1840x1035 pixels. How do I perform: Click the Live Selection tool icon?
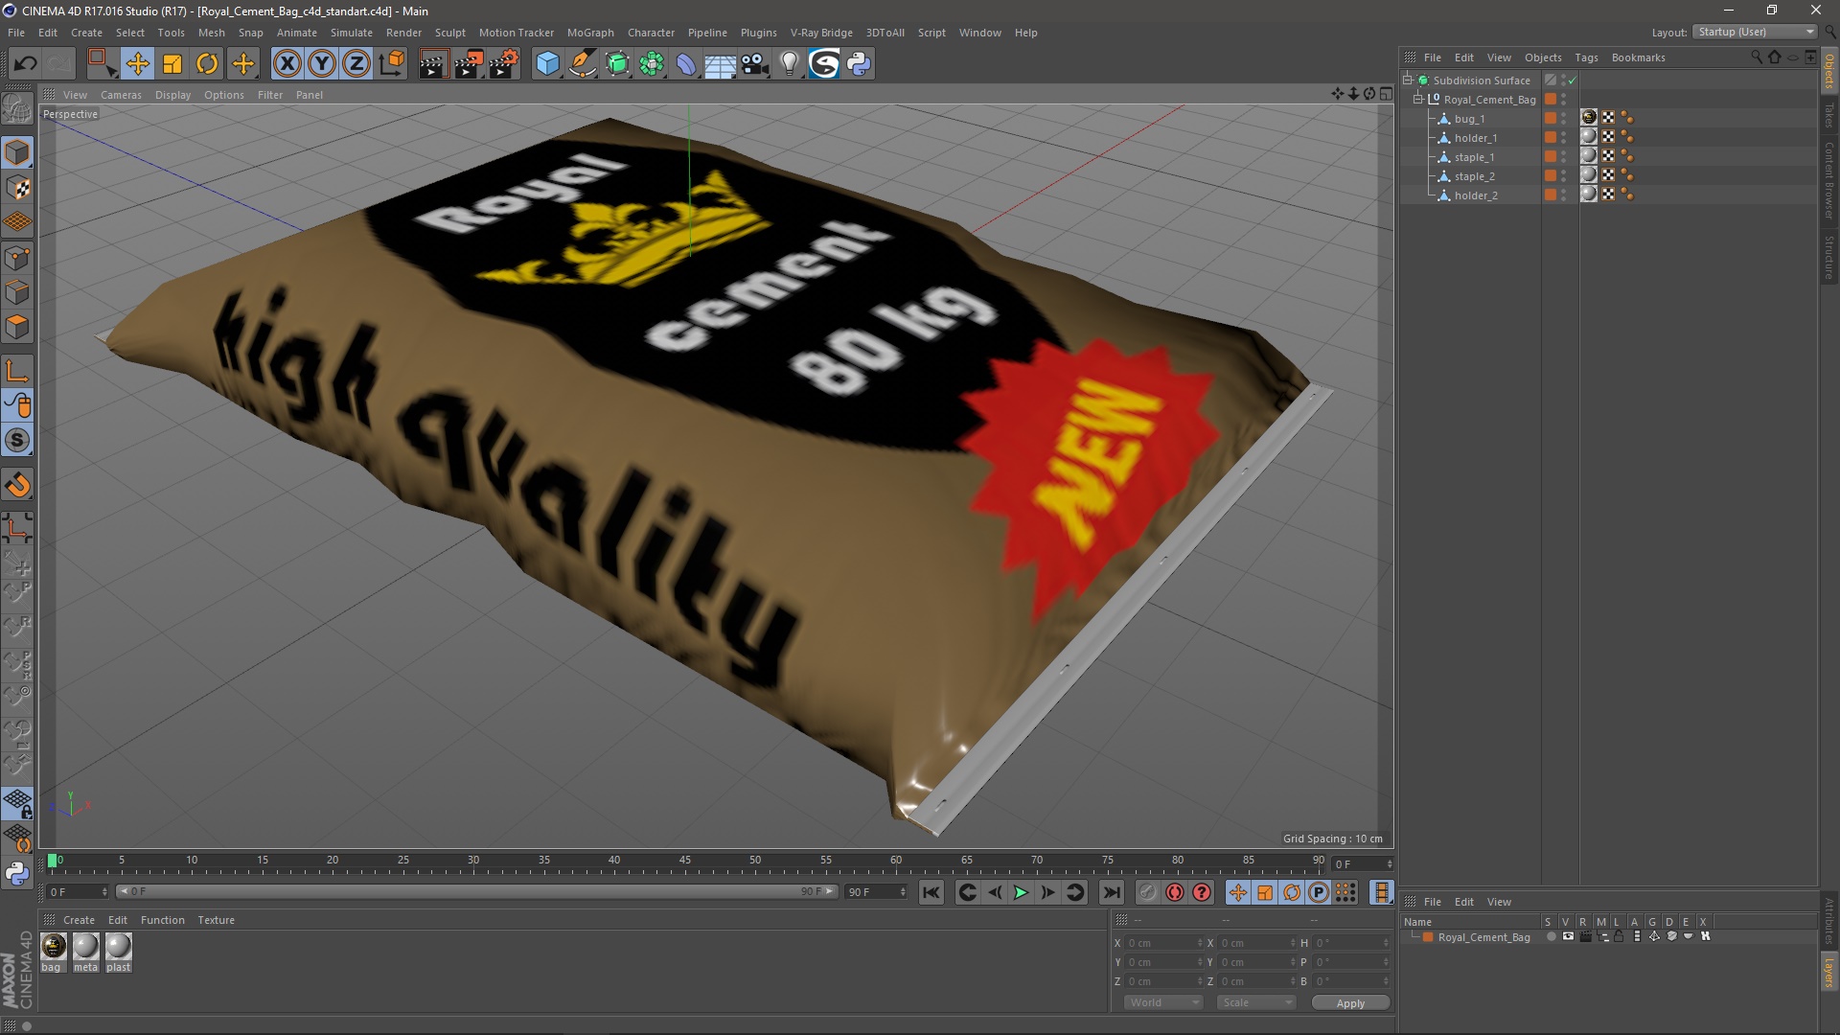coord(102,64)
